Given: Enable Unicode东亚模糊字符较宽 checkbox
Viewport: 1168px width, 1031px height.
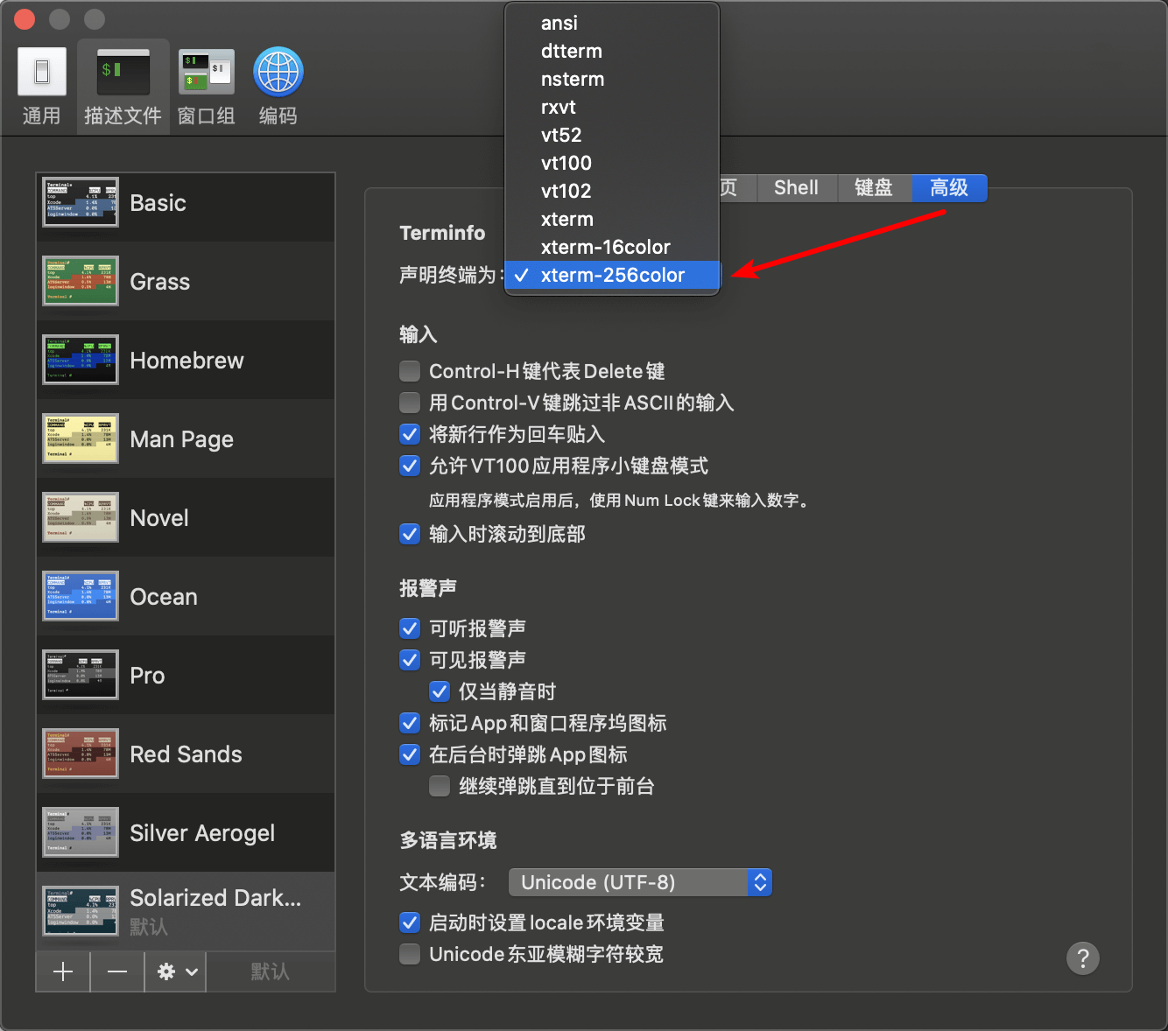Looking at the screenshot, I should pos(410,954).
